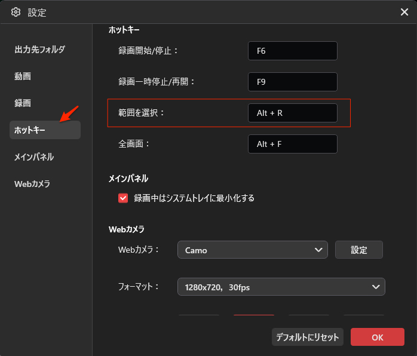Click the 範囲を選択 hotkey field Alt + R
The height and width of the screenshot is (356, 417).
point(292,113)
